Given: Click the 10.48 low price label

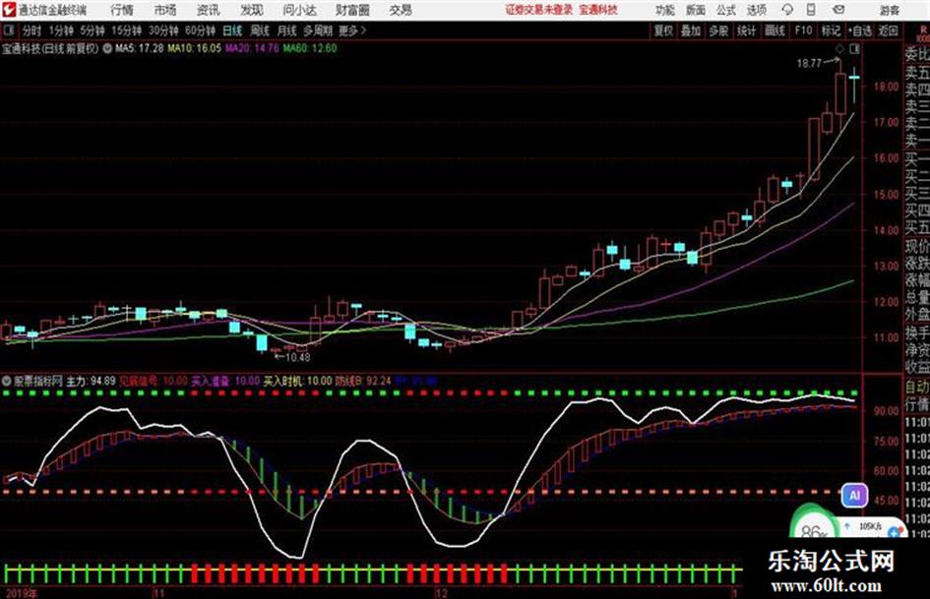Looking at the screenshot, I should [x=297, y=357].
